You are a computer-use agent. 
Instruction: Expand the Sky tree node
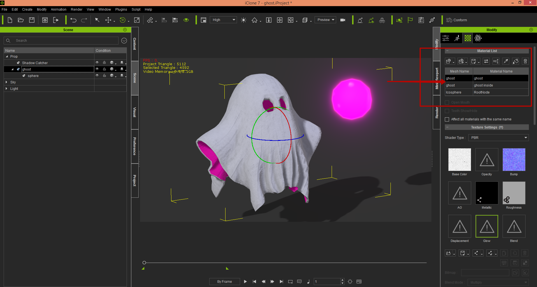click(x=6, y=82)
